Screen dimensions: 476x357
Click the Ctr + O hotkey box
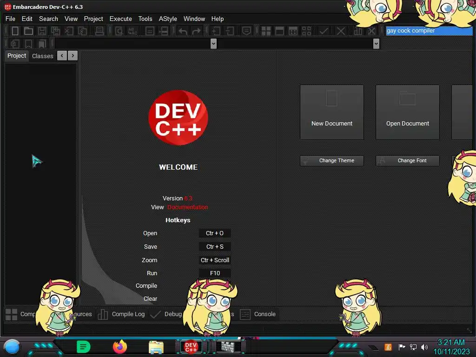pyautogui.click(x=215, y=233)
